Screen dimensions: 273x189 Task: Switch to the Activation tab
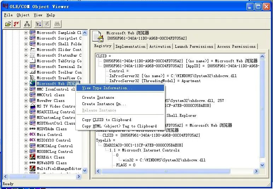[160, 46]
